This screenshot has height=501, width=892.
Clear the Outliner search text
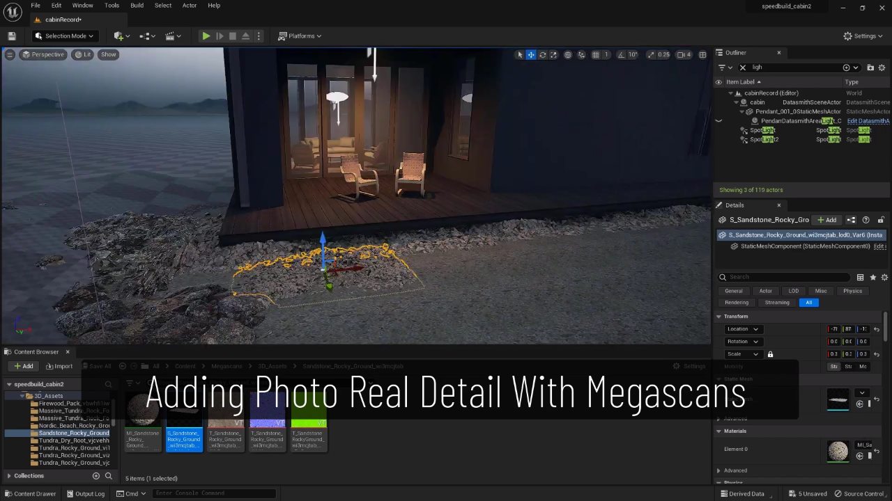[743, 67]
